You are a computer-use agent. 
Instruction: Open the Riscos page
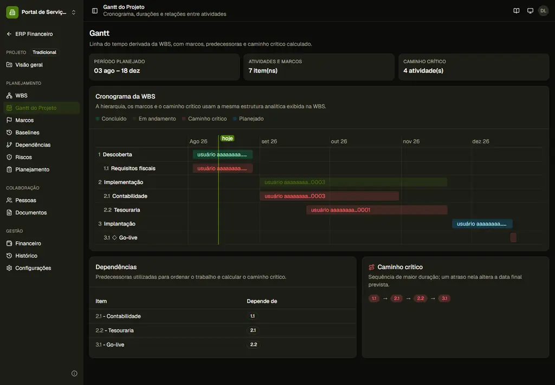[x=41, y=157]
